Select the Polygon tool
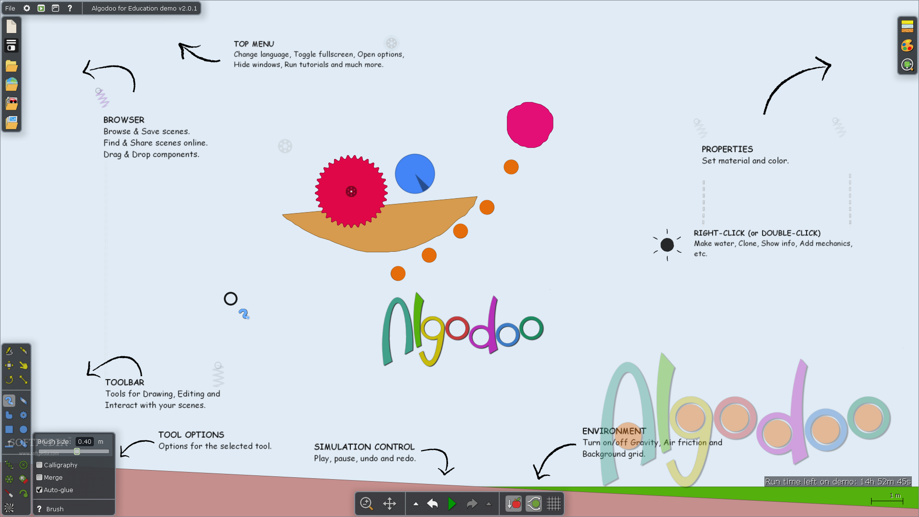The image size is (919, 517). (x=9, y=415)
